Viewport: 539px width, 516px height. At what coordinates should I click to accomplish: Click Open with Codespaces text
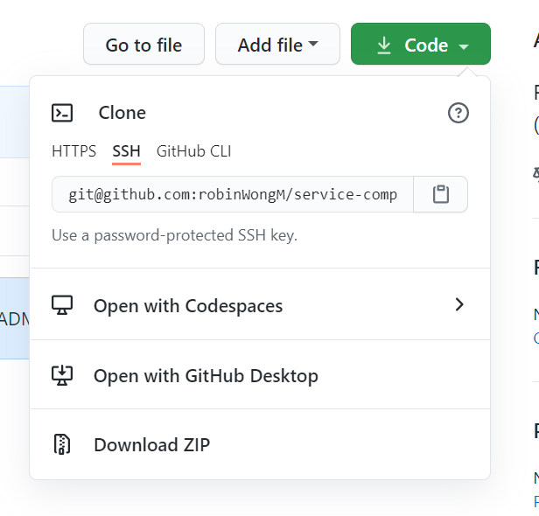click(x=188, y=306)
